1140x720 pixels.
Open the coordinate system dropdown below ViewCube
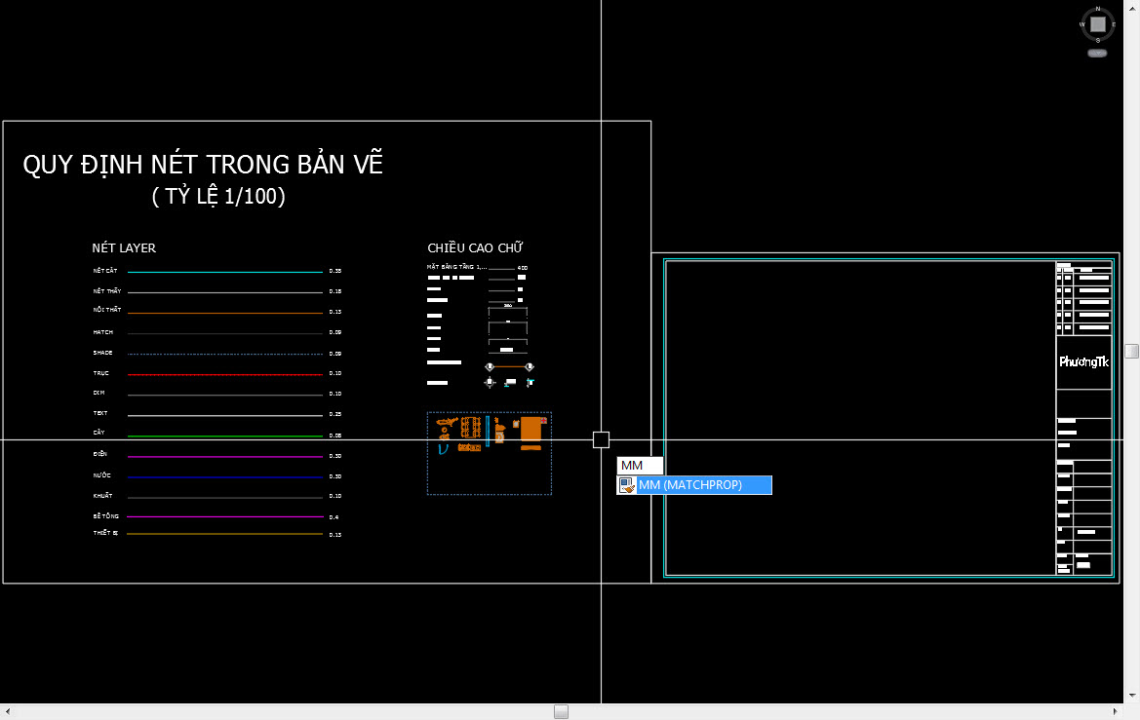(1097, 53)
